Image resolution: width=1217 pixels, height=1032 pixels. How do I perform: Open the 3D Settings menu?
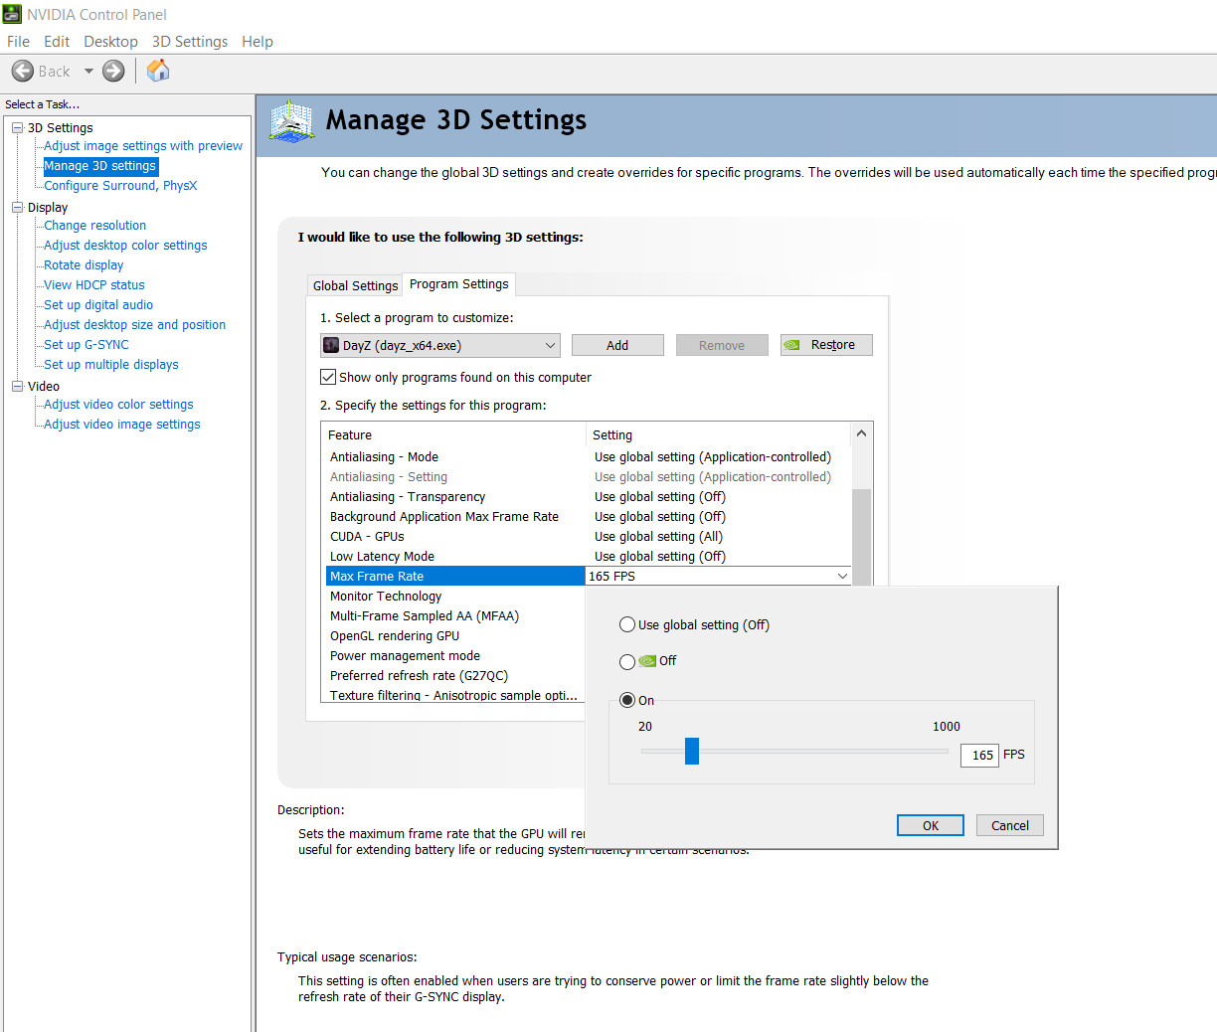point(190,41)
